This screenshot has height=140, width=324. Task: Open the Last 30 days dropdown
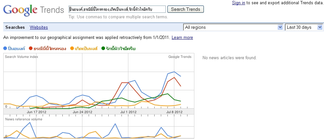[x=304, y=27]
